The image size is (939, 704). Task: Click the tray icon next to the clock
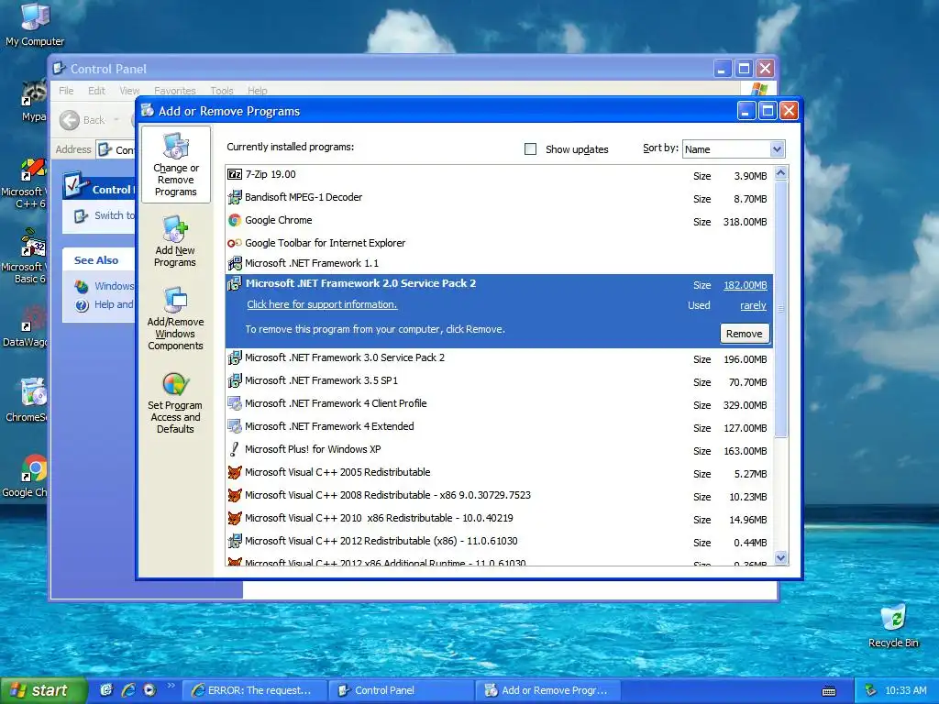pyautogui.click(x=871, y=690)
